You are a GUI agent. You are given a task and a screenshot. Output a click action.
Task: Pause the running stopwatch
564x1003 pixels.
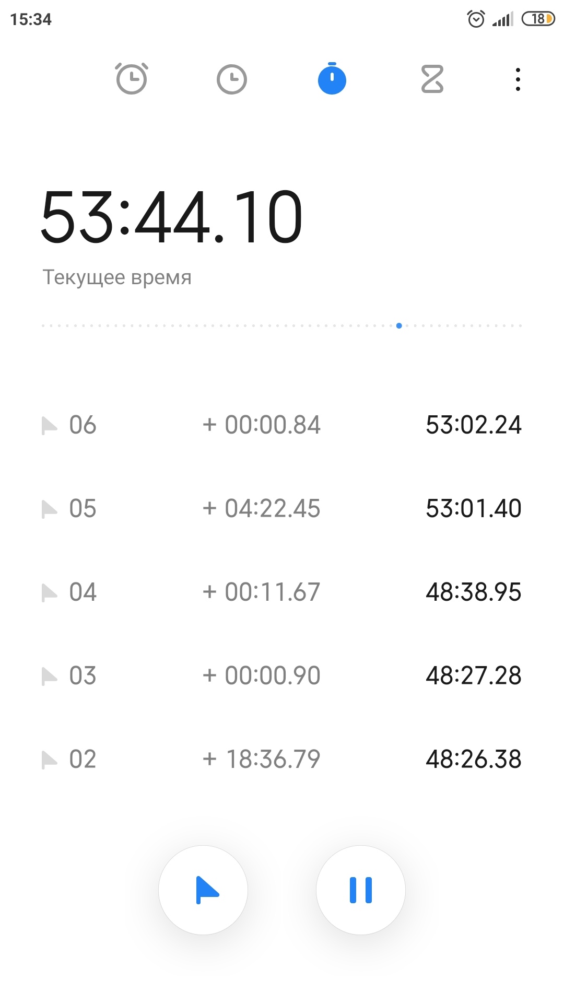click(x=361, y=890)
